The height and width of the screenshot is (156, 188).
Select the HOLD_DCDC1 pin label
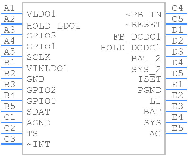click(131, 48)
